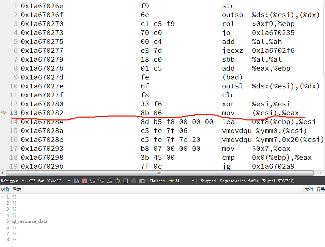Image resolution: width=325 pixels, height=247 pixels.
Task: Click the gray record circle icon
Action: point(134,181)
